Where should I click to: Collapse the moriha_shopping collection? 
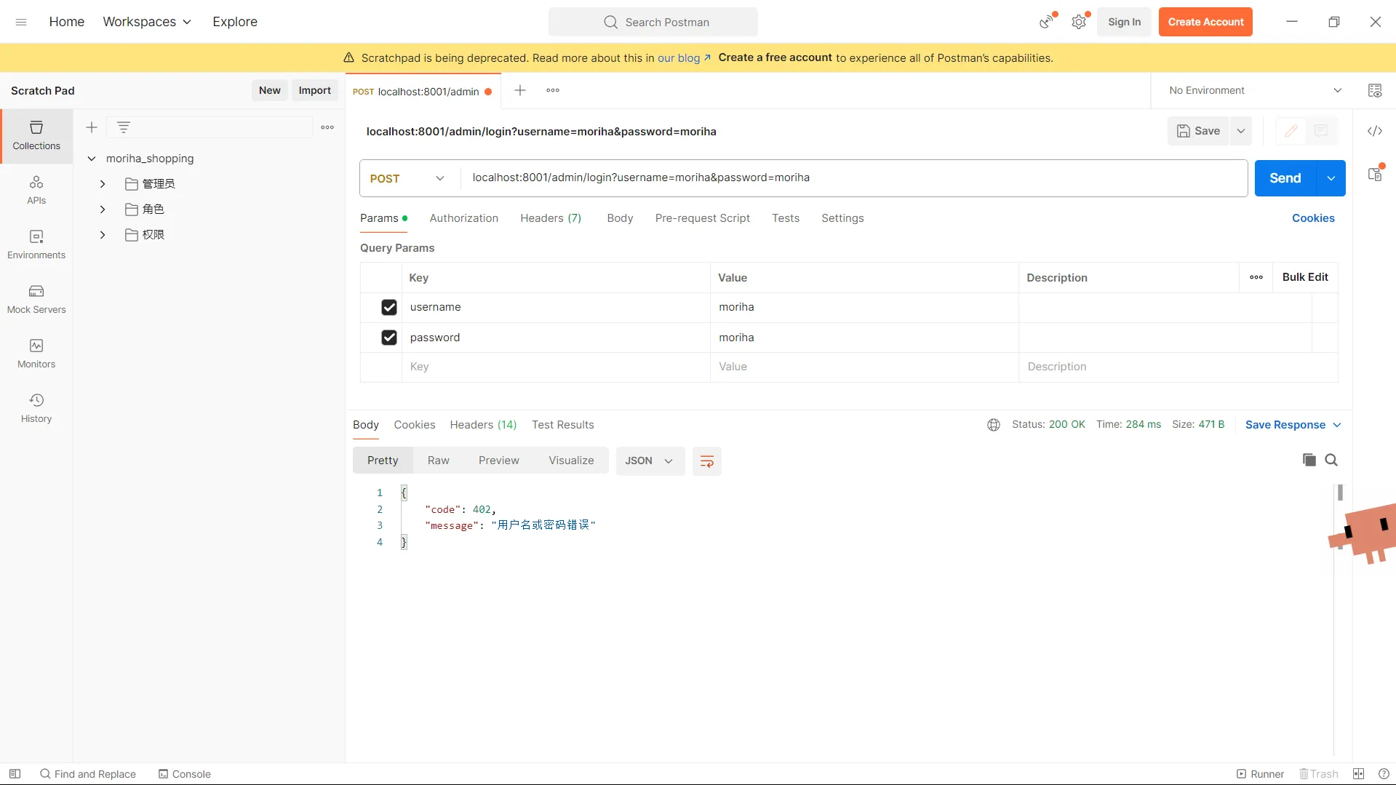point(92,159)
